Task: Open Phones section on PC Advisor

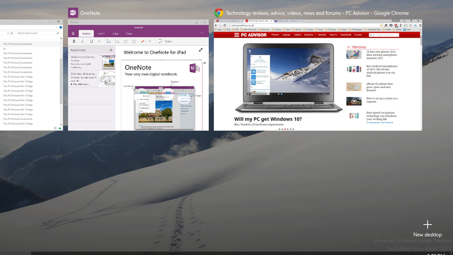Action: tap(275, 35)
